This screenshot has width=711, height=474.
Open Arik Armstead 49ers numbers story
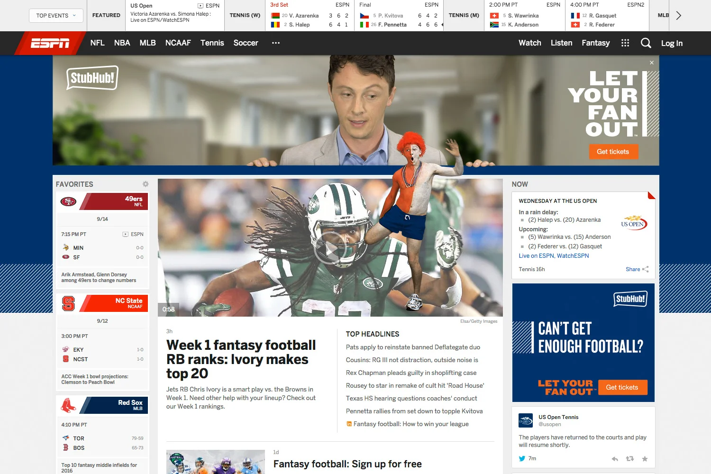[99, 277]
